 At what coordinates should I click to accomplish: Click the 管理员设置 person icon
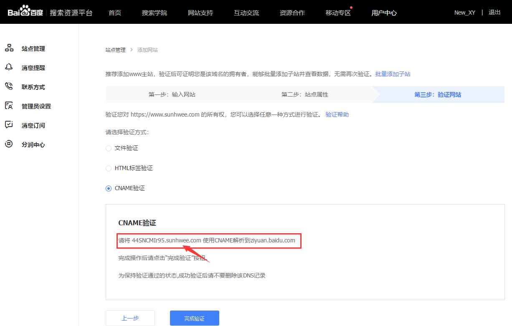[x=9, y=106]
